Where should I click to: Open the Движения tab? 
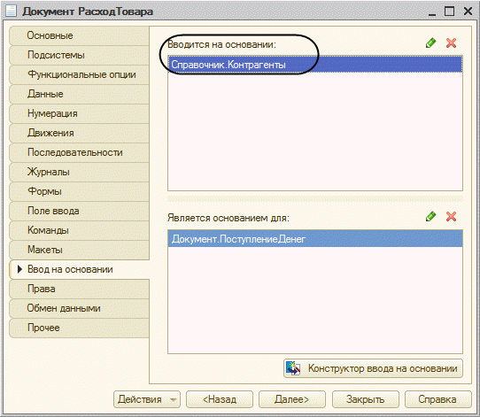click(x=80, y=133)
